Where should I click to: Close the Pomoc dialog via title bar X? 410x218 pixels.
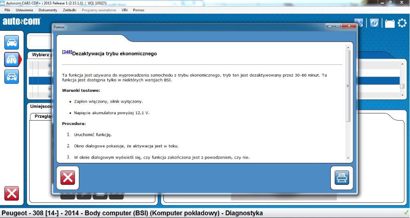click(x=349, y=26)
